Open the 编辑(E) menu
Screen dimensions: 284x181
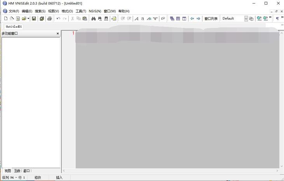[27, 11]
